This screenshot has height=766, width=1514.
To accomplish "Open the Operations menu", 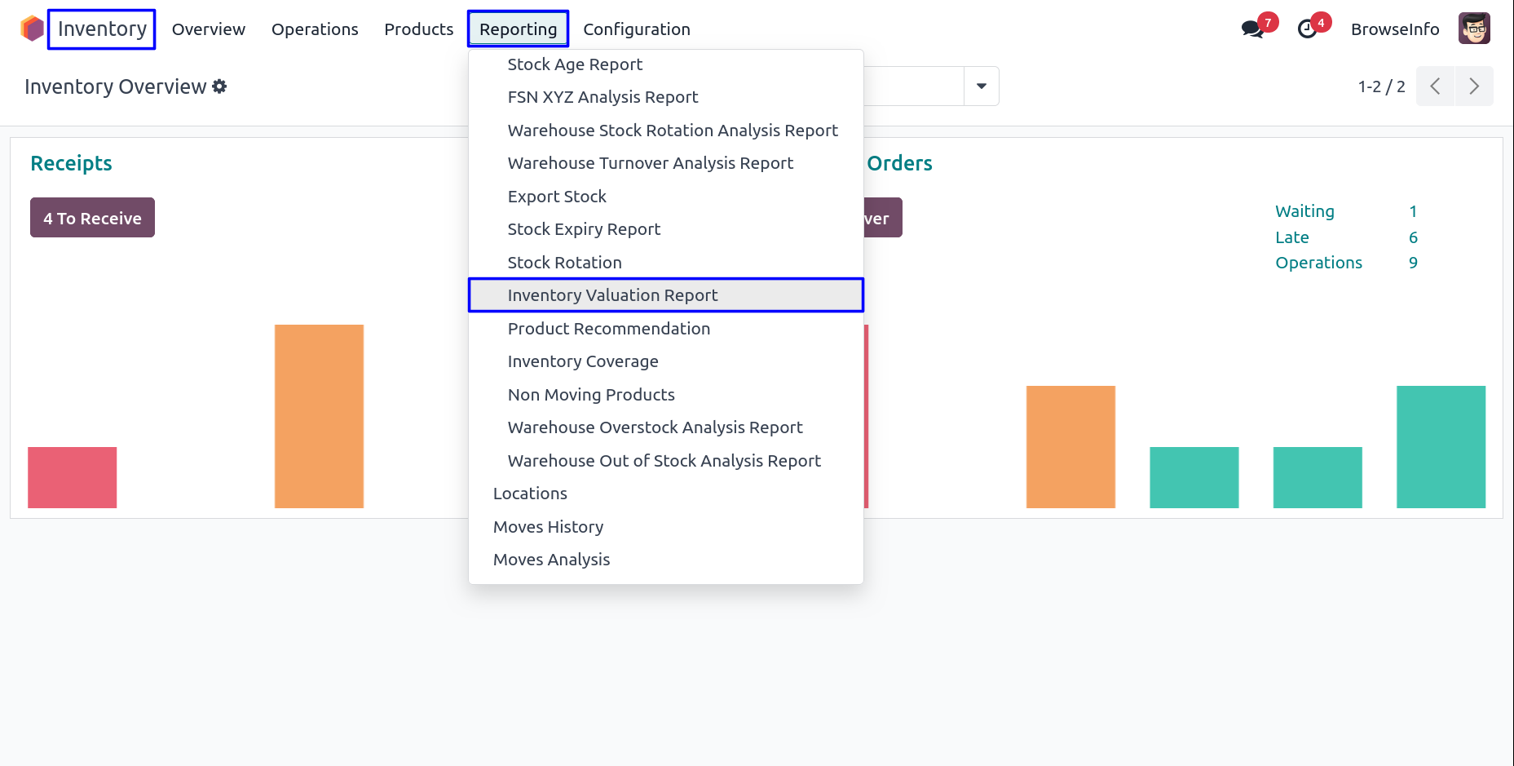I will tap(315, 29).
